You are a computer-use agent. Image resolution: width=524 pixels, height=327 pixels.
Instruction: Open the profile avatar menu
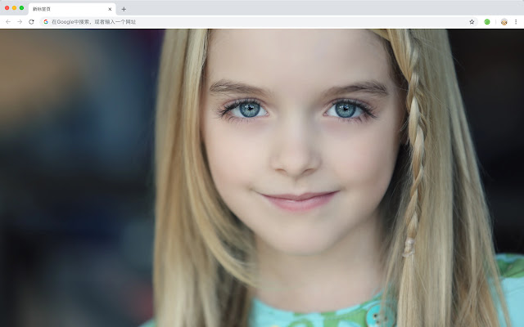tap(504, 22)
